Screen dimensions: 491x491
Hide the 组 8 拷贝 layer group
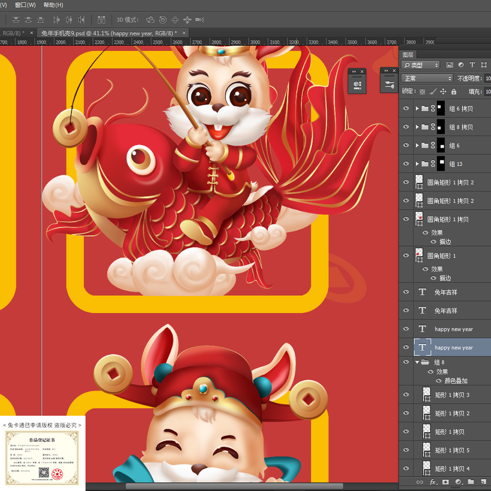pos(406,127)
